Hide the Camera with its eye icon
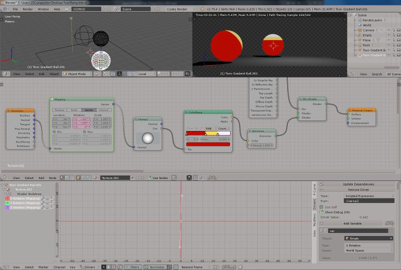The width and height of the screenshot is (401, 270). [389, 30]
